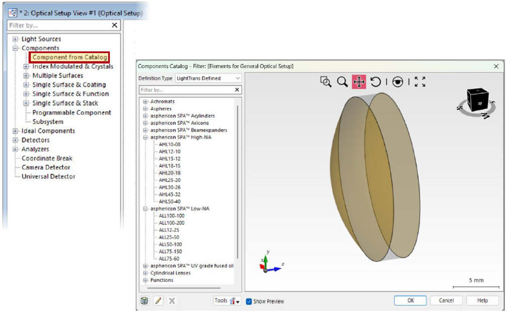Screen dimensions: 508x313
Task: Expand Index Modulated & Crystals
Action: [26, 66]
